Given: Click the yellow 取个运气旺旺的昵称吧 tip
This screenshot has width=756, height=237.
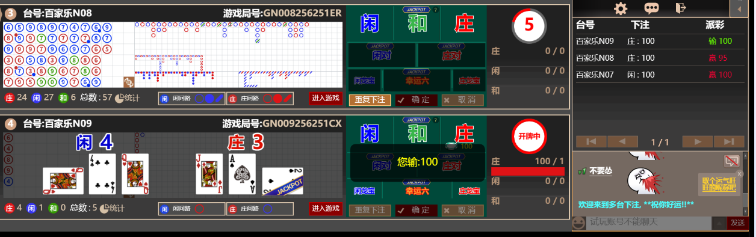Looking at the screenshot, I should 719,183.
